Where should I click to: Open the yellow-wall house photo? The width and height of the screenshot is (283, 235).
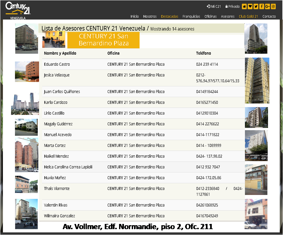[x=256, y=180]
